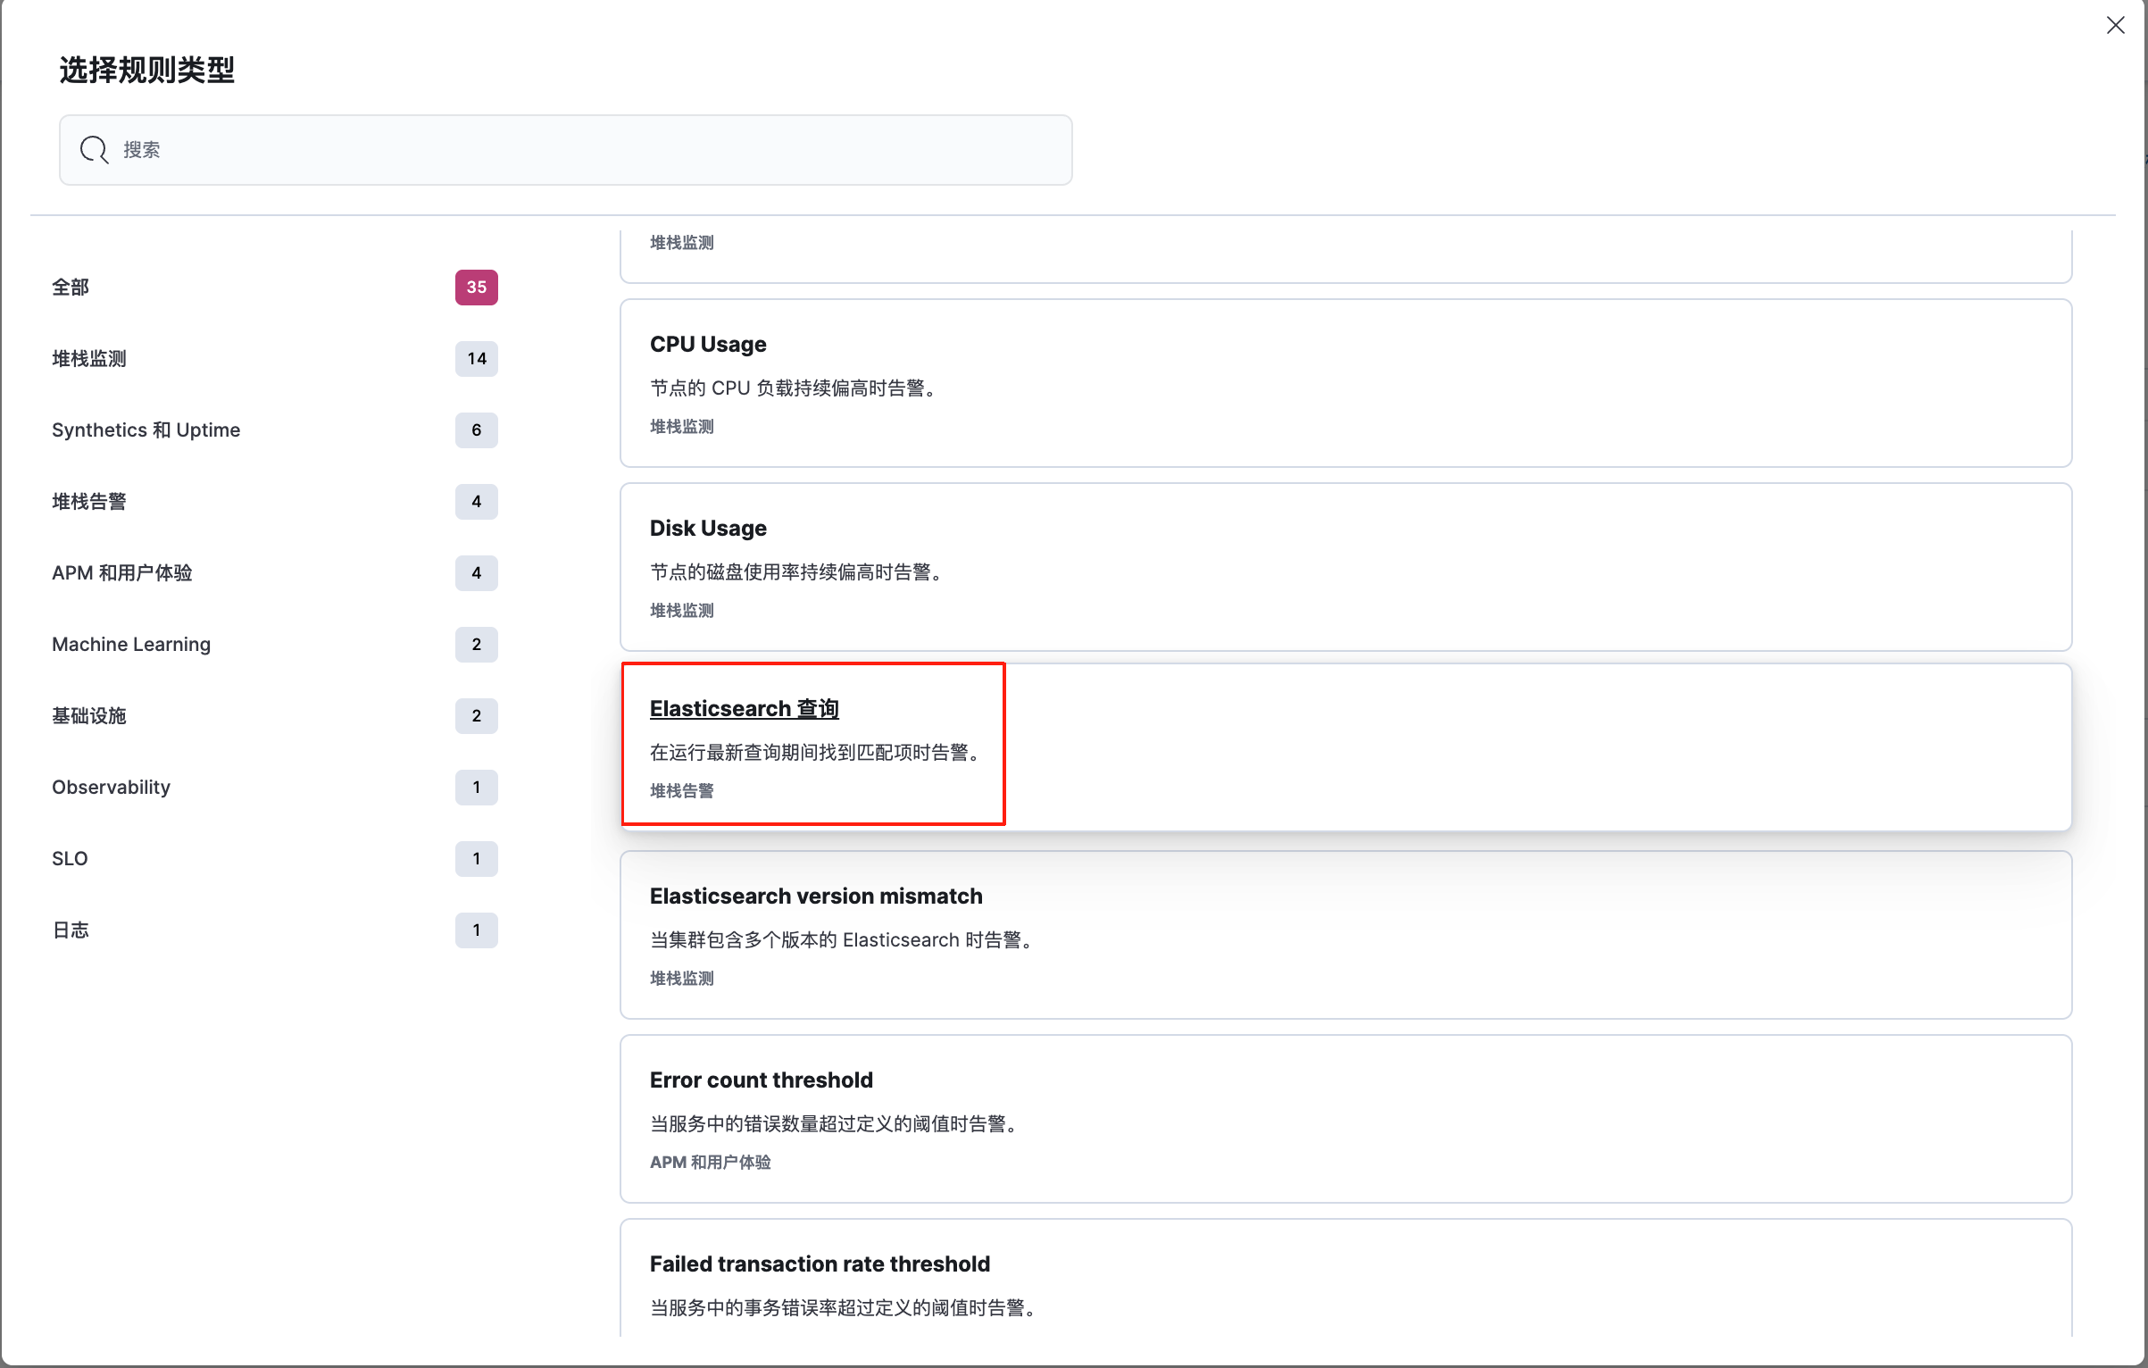The width and height of the screenshot is (2148, 1368).
Task: Click 堆栈监测 tag under Disk Usage
Action: click(682, 610)
